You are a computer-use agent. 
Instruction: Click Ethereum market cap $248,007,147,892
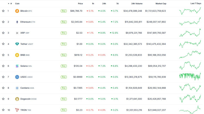point(156,22)
